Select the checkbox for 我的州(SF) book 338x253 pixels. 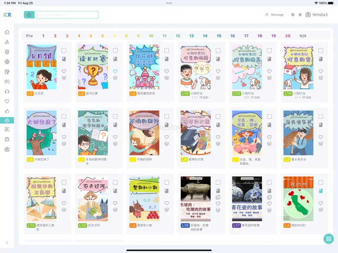pos(321,183)
